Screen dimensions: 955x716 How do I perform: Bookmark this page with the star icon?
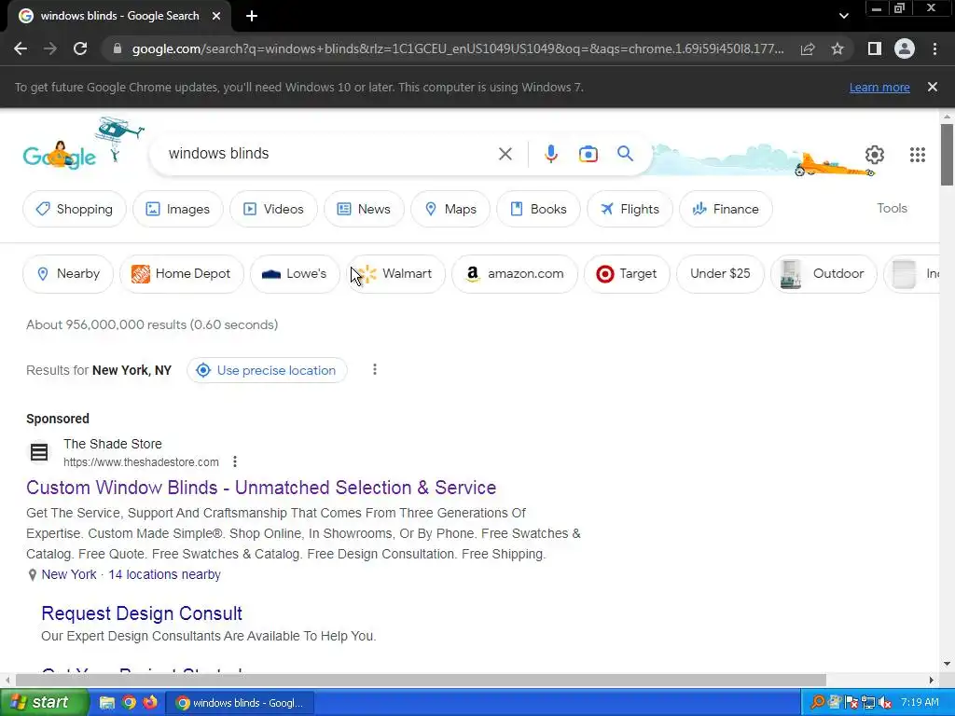[x=837, y=48]
